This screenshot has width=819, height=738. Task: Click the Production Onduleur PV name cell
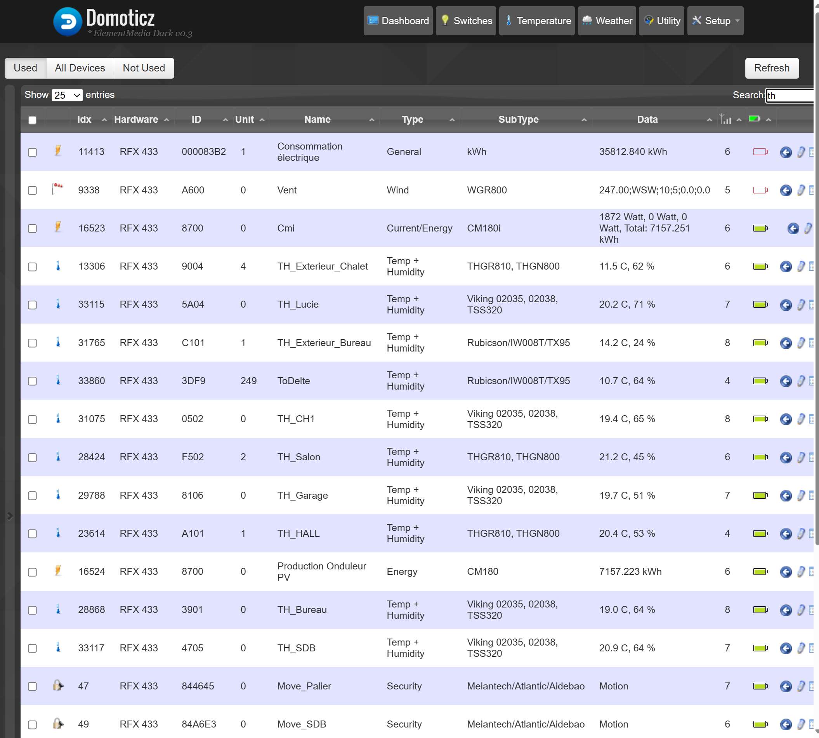point(321,572)
